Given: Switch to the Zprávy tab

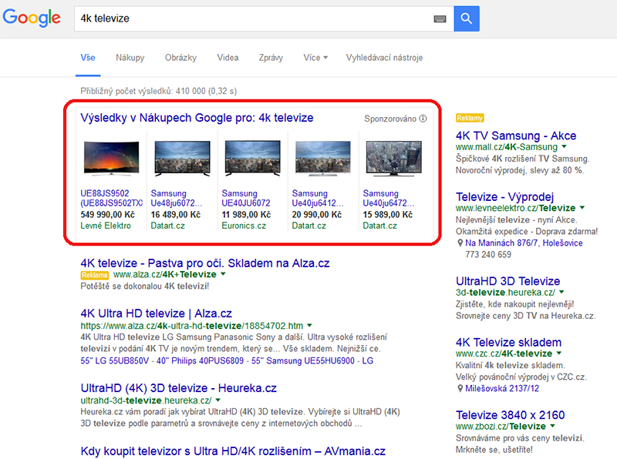Looking at the screenshot, I should (271, 58).
